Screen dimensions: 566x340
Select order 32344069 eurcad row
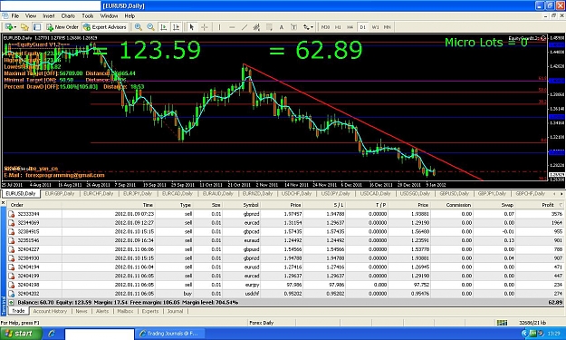285,223
